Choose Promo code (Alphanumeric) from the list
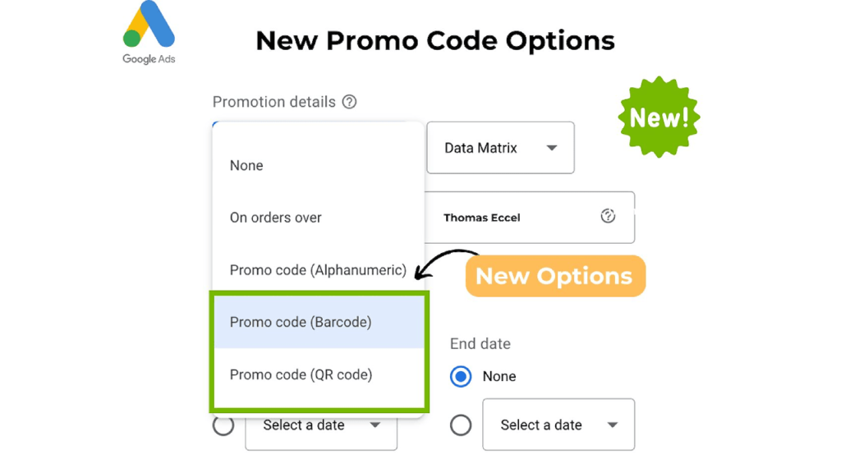The image size is (841, 473). point(317,269)
